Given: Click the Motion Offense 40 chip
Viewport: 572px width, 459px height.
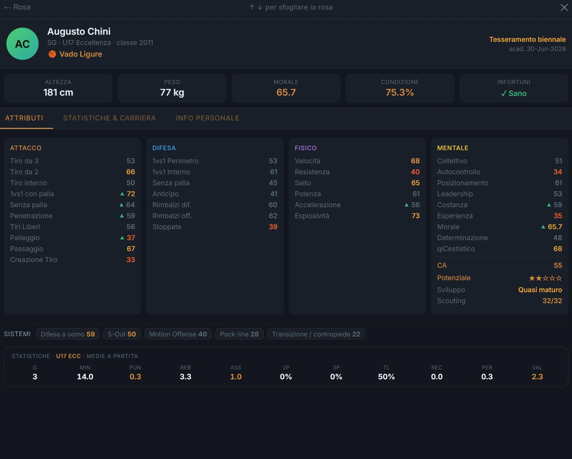Looking at the screenshot, I should 178,334.
